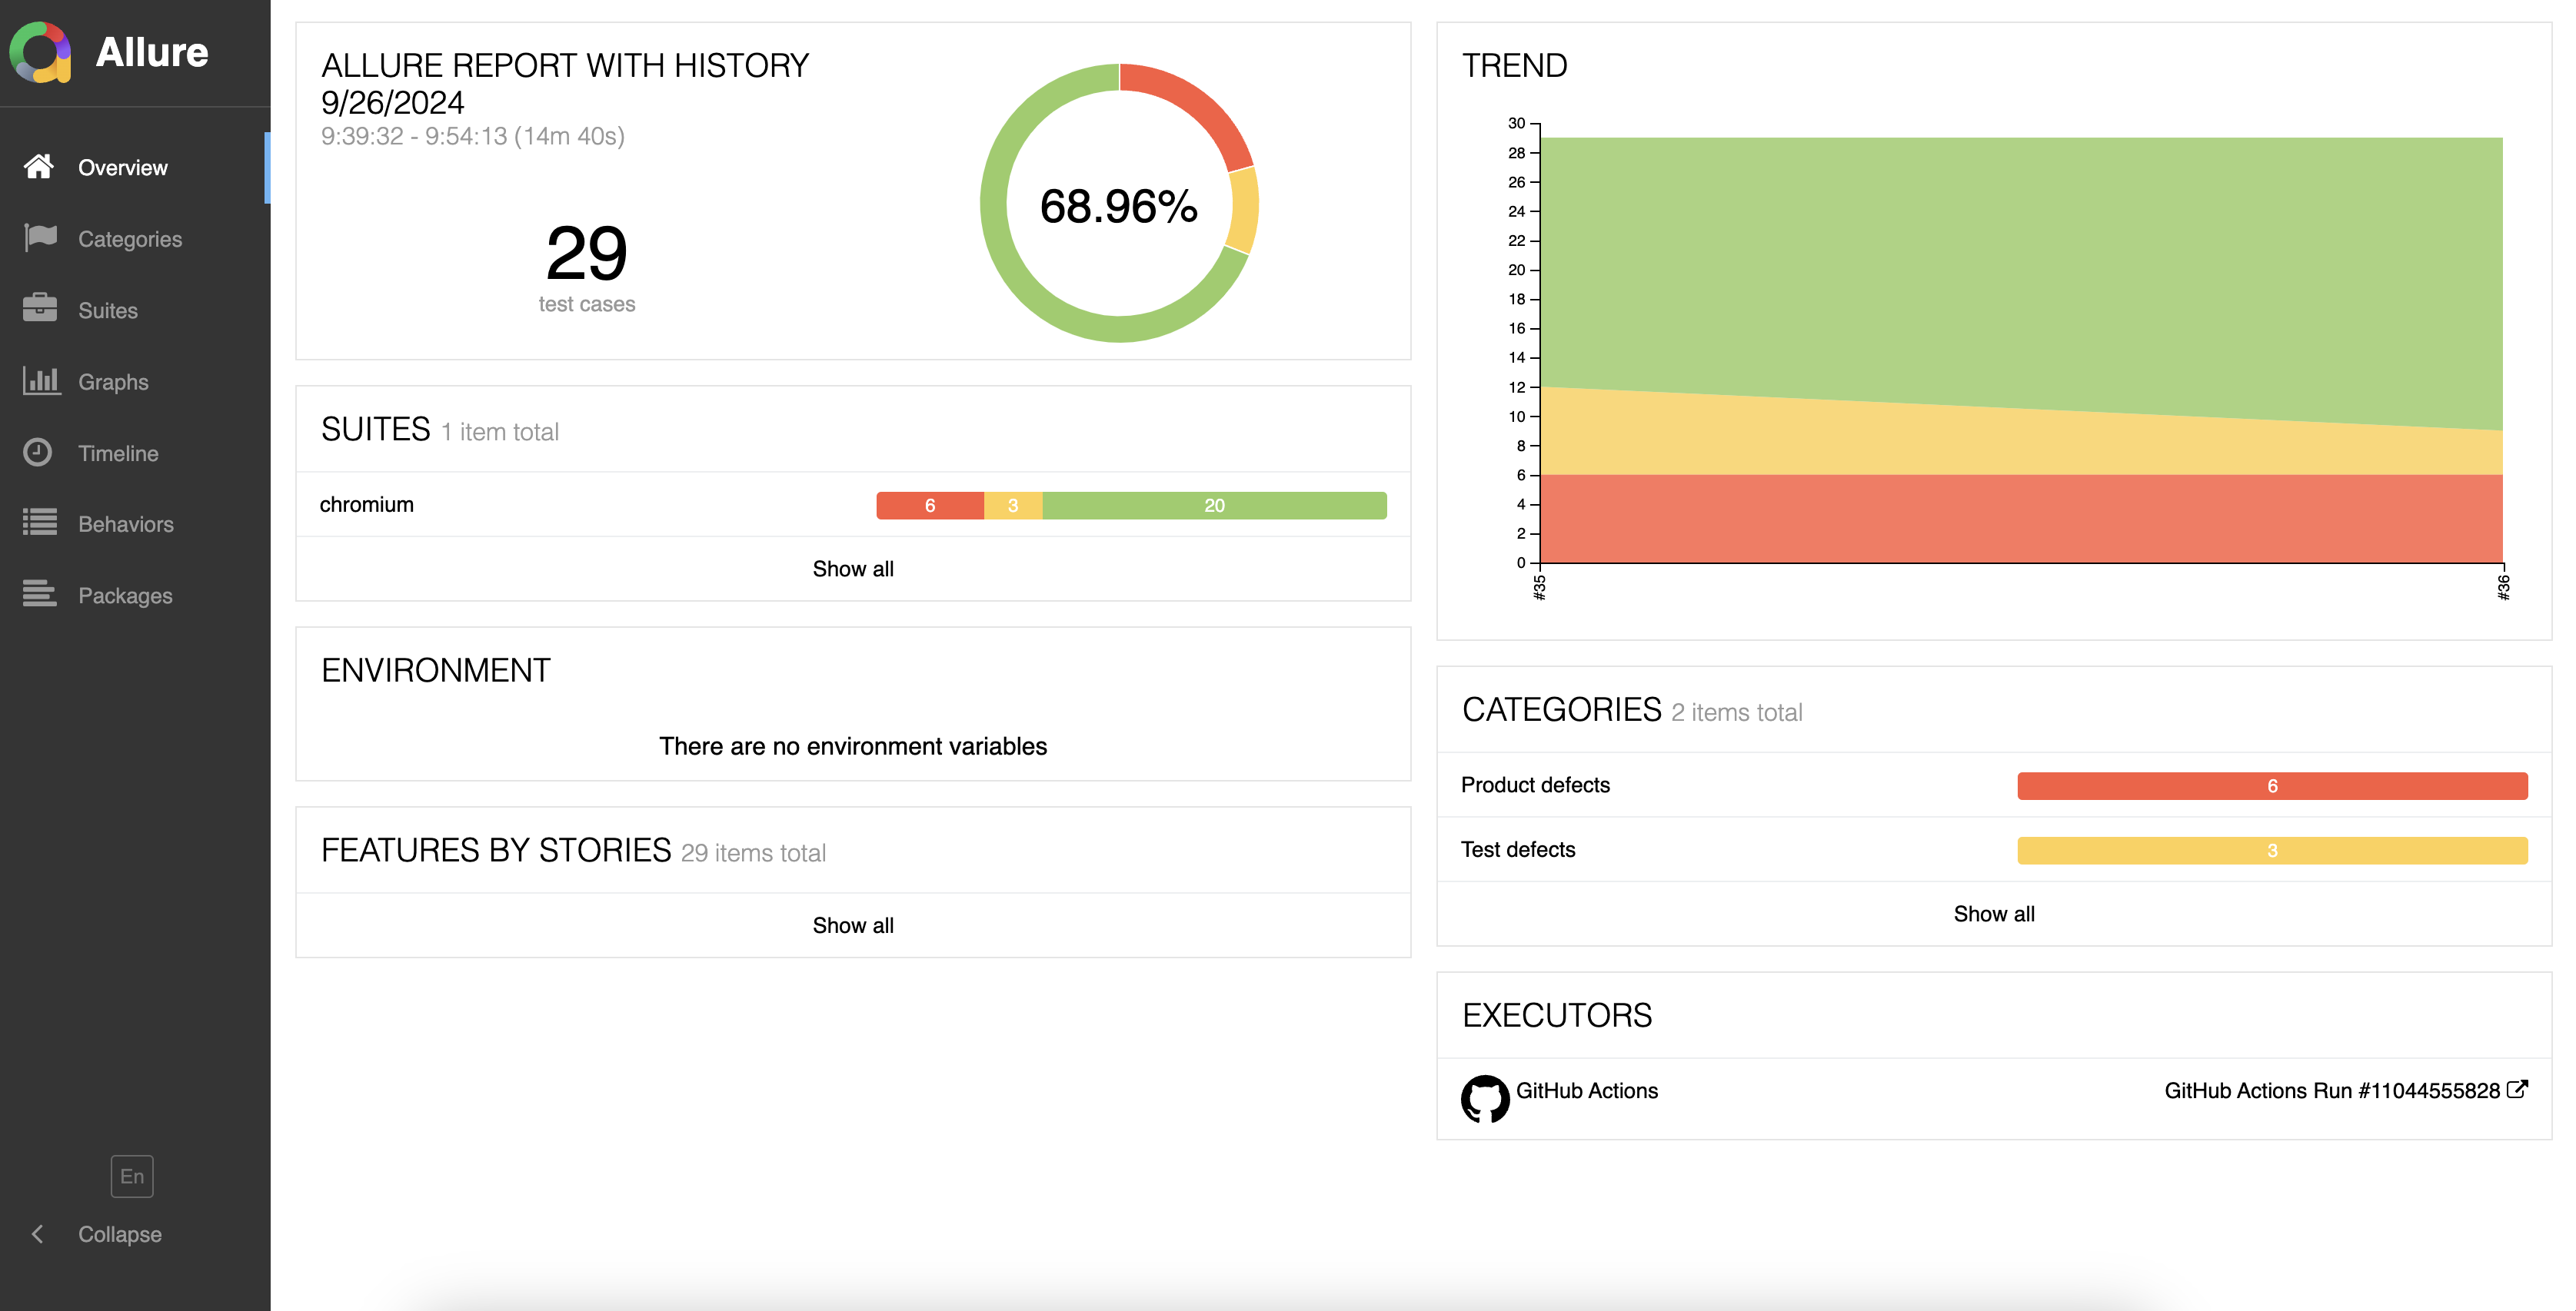Click the Overview home icon

click(39, 167)
